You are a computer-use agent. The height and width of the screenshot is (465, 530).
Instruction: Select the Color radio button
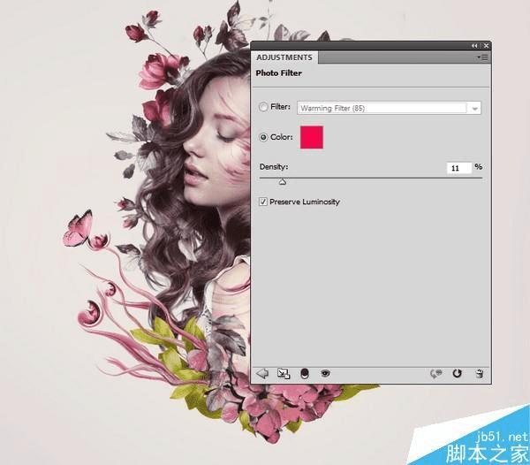[263, 137]
